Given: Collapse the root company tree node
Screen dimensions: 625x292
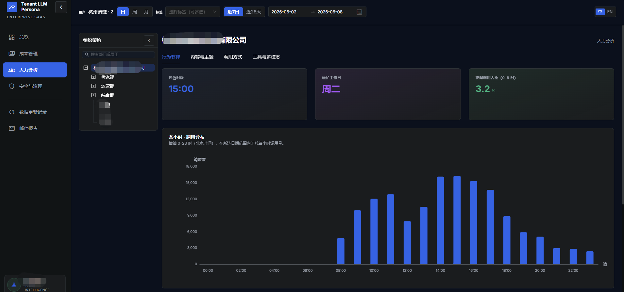Looking at the screenshot, I should 86,68.
